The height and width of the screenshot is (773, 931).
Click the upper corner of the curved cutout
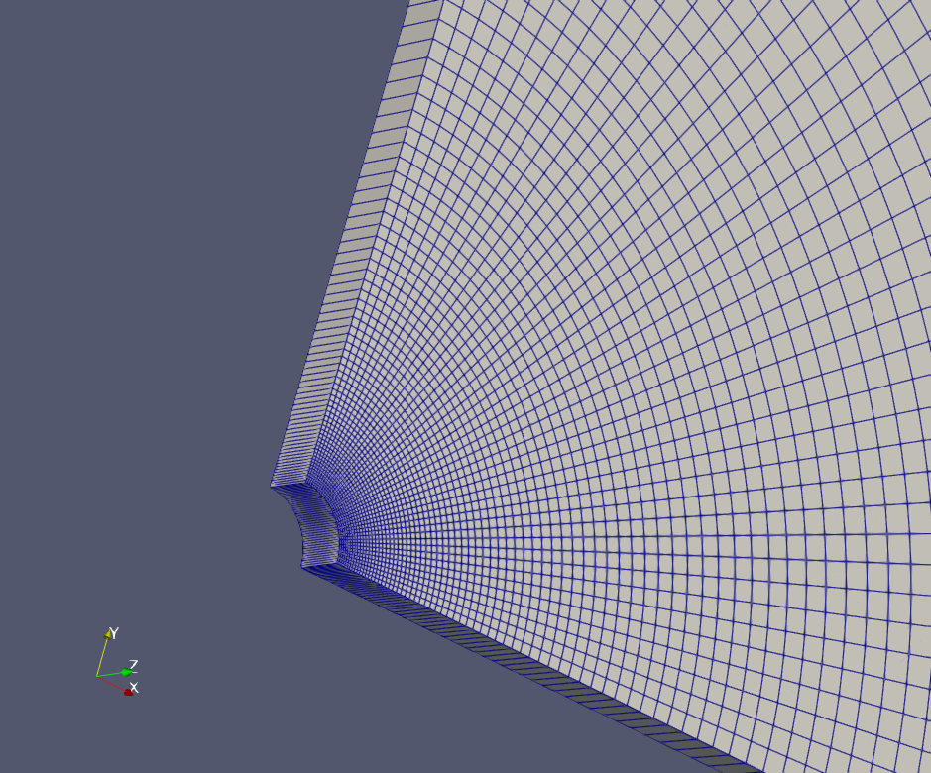click(272, 486)
